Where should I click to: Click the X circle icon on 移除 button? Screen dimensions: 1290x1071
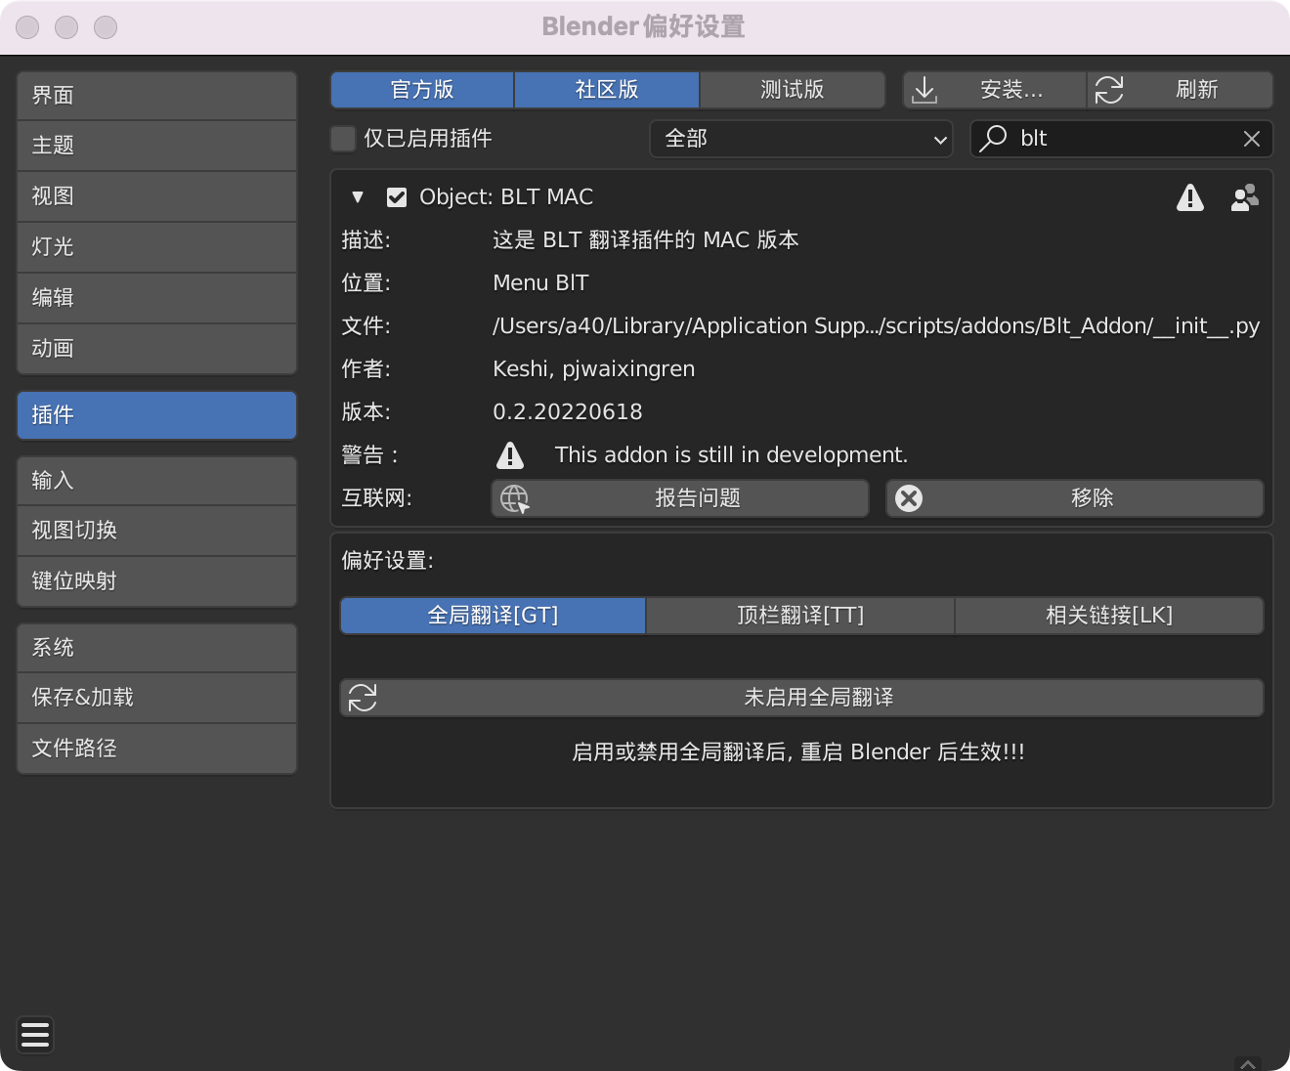(x=909, y=498)
